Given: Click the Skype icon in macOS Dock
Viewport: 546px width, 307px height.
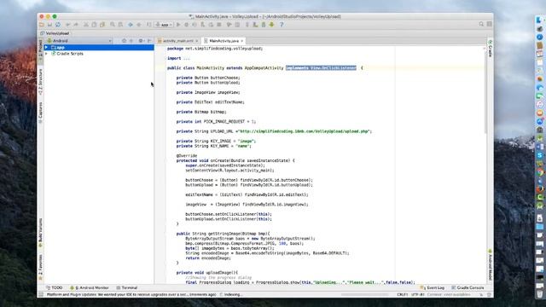Looking at the screenshot, I should [x=539, y=155].
